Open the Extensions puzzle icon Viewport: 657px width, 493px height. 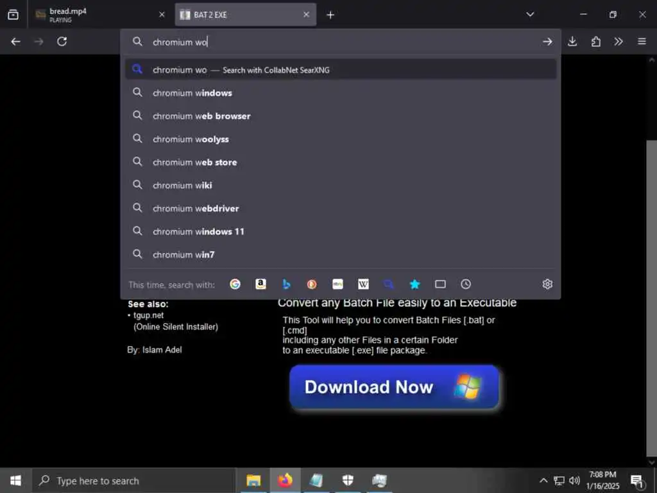(596, 42)
